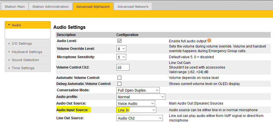Open the Volume Override Level dropdown
This screenshot has height=123, width=273.
point(122,49)
